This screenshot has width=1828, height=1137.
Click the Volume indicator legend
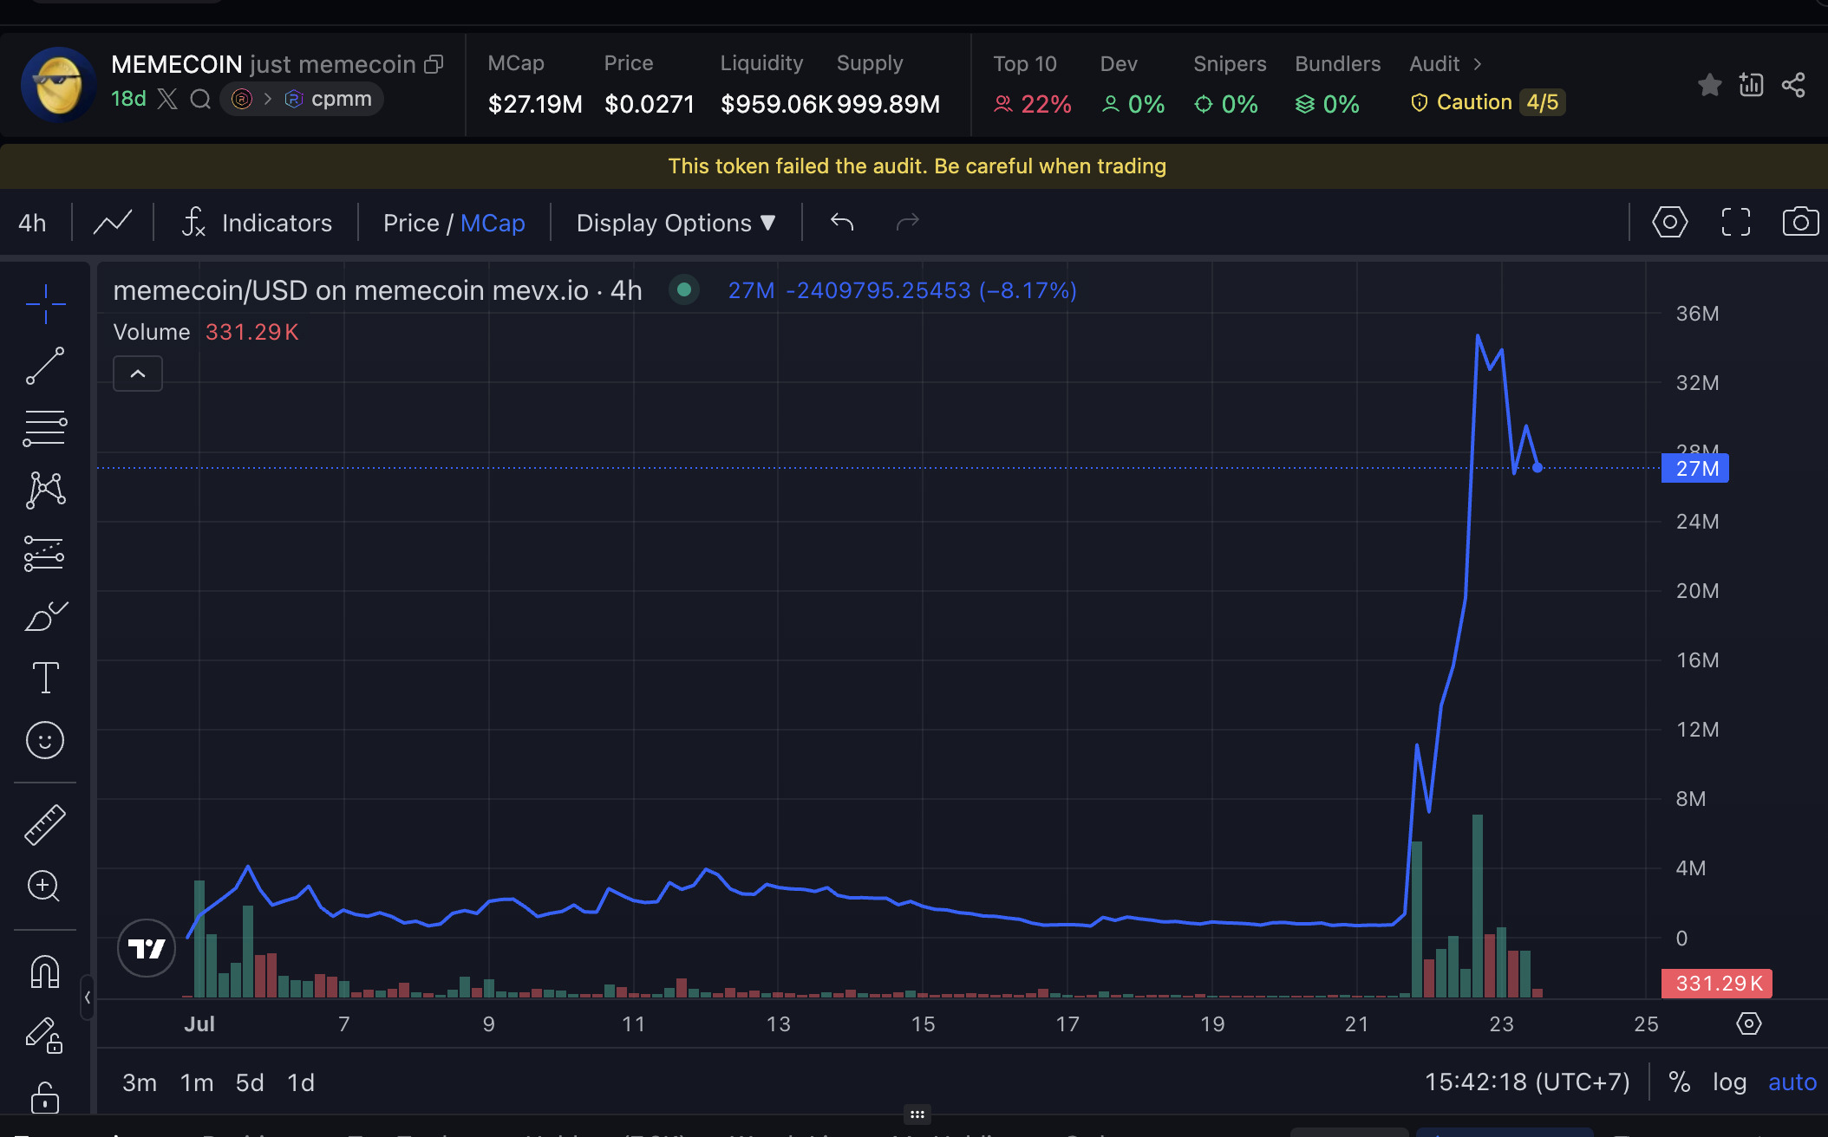[x=206, y=332]
